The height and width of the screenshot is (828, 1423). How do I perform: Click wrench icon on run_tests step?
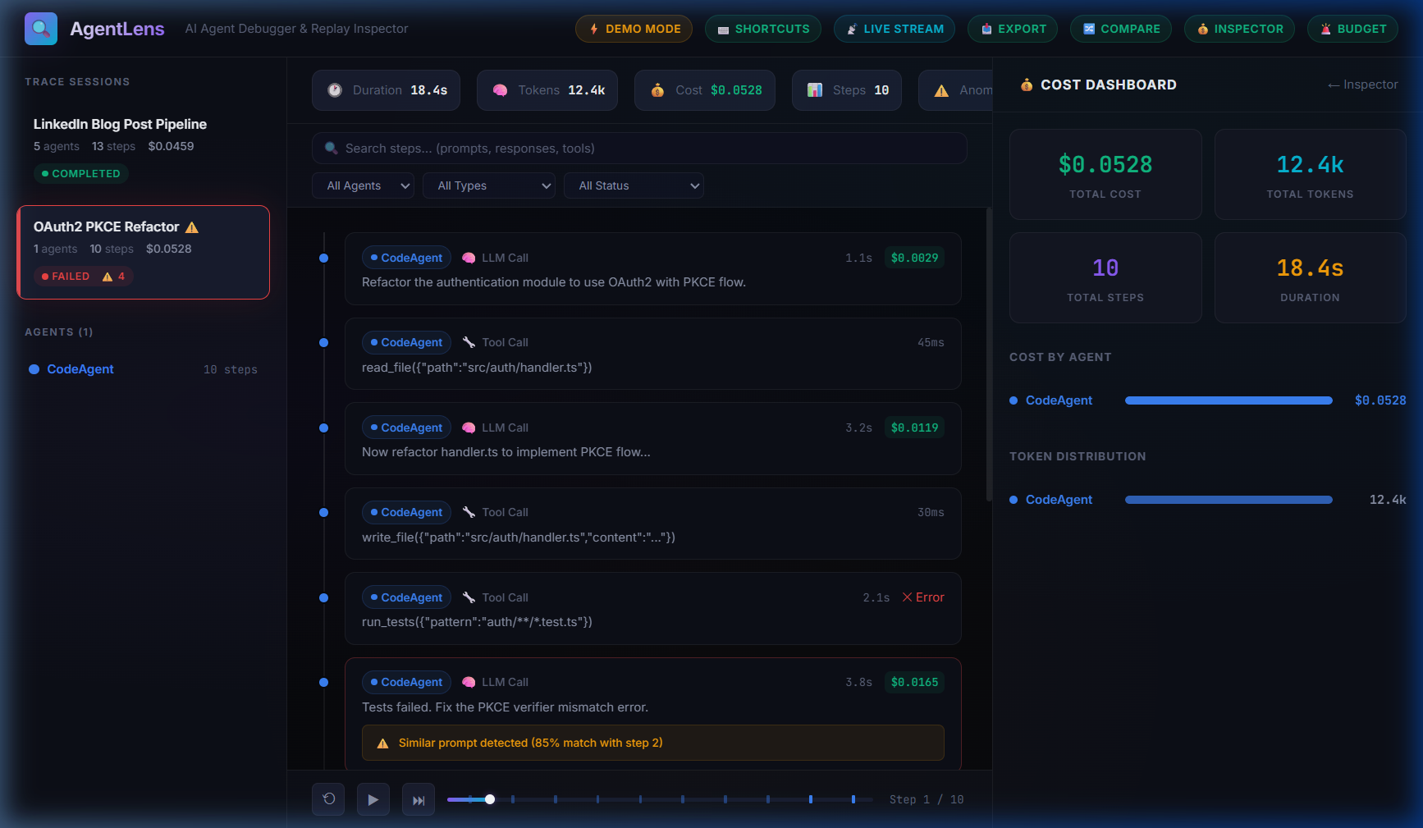(x=469, y=597)
